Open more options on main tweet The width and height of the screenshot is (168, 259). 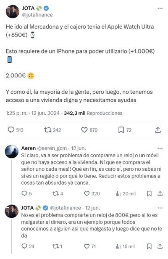click(x=160, y=8)
